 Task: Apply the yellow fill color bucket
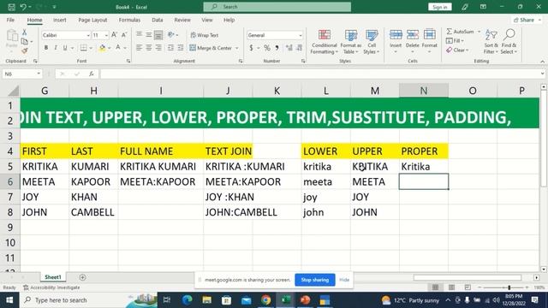pos(102,48)
